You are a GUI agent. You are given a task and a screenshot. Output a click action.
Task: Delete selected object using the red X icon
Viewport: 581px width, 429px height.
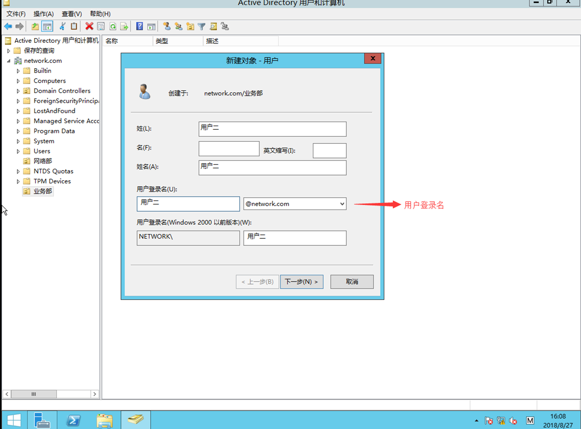click(x=89, y=26)
